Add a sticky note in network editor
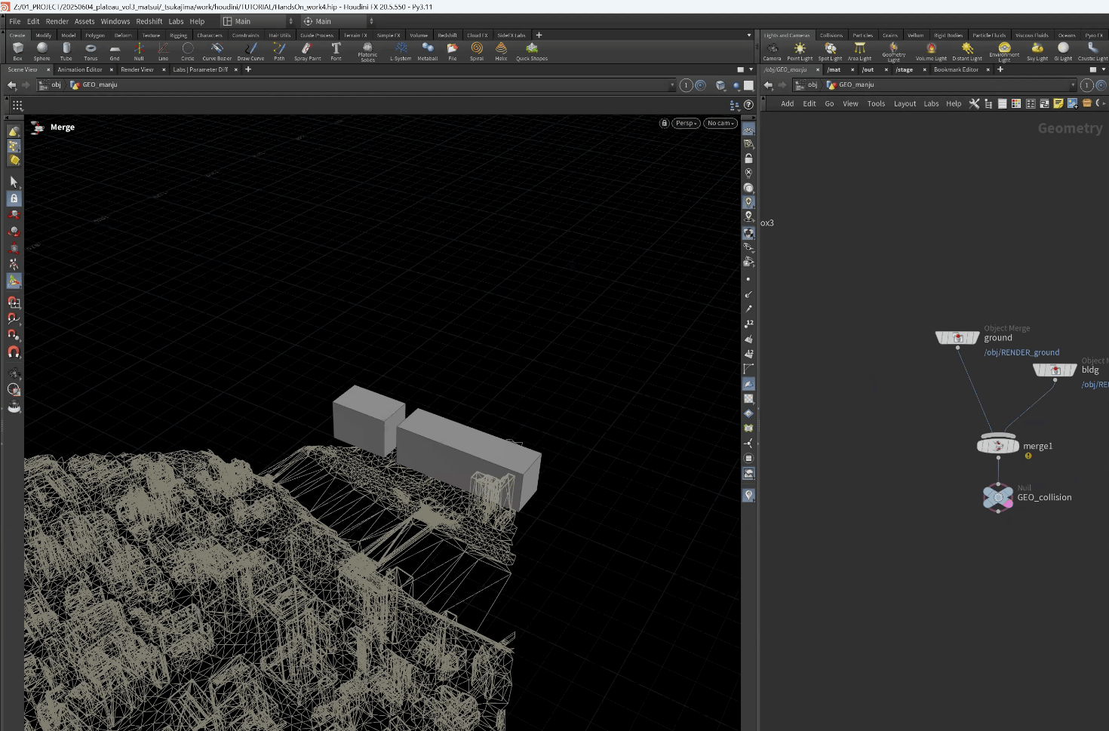 tap(1058, 103)
